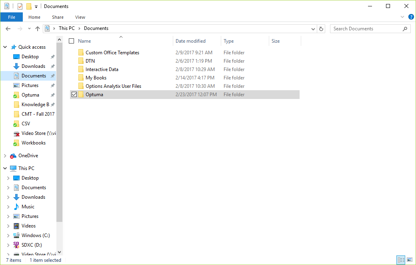
Task: Click This PC in address bar
Action: pyautogui.click(x=66, y=28)
